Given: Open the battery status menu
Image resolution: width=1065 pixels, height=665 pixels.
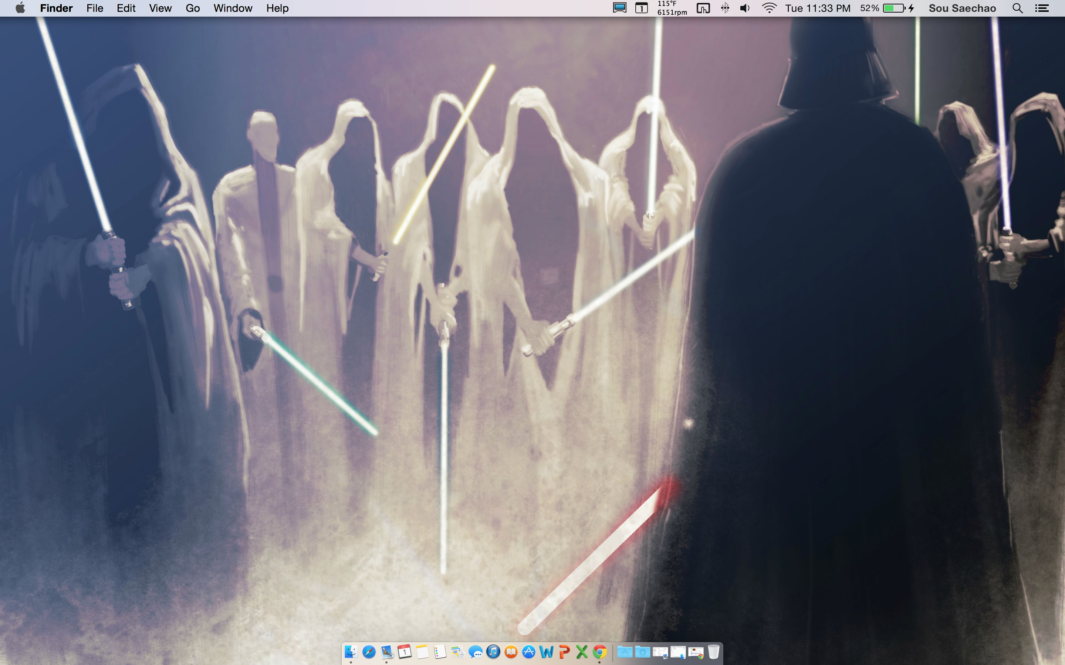Looking at the screenshot, I should (x=893, y=8).
